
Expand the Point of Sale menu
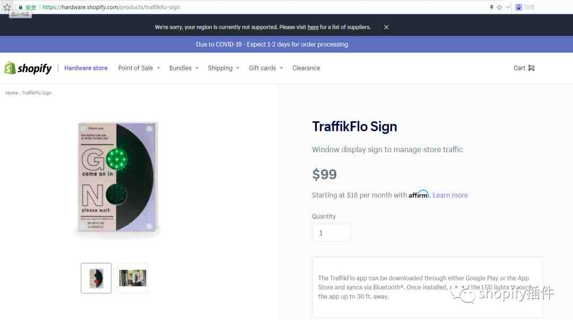coord(139,68)
